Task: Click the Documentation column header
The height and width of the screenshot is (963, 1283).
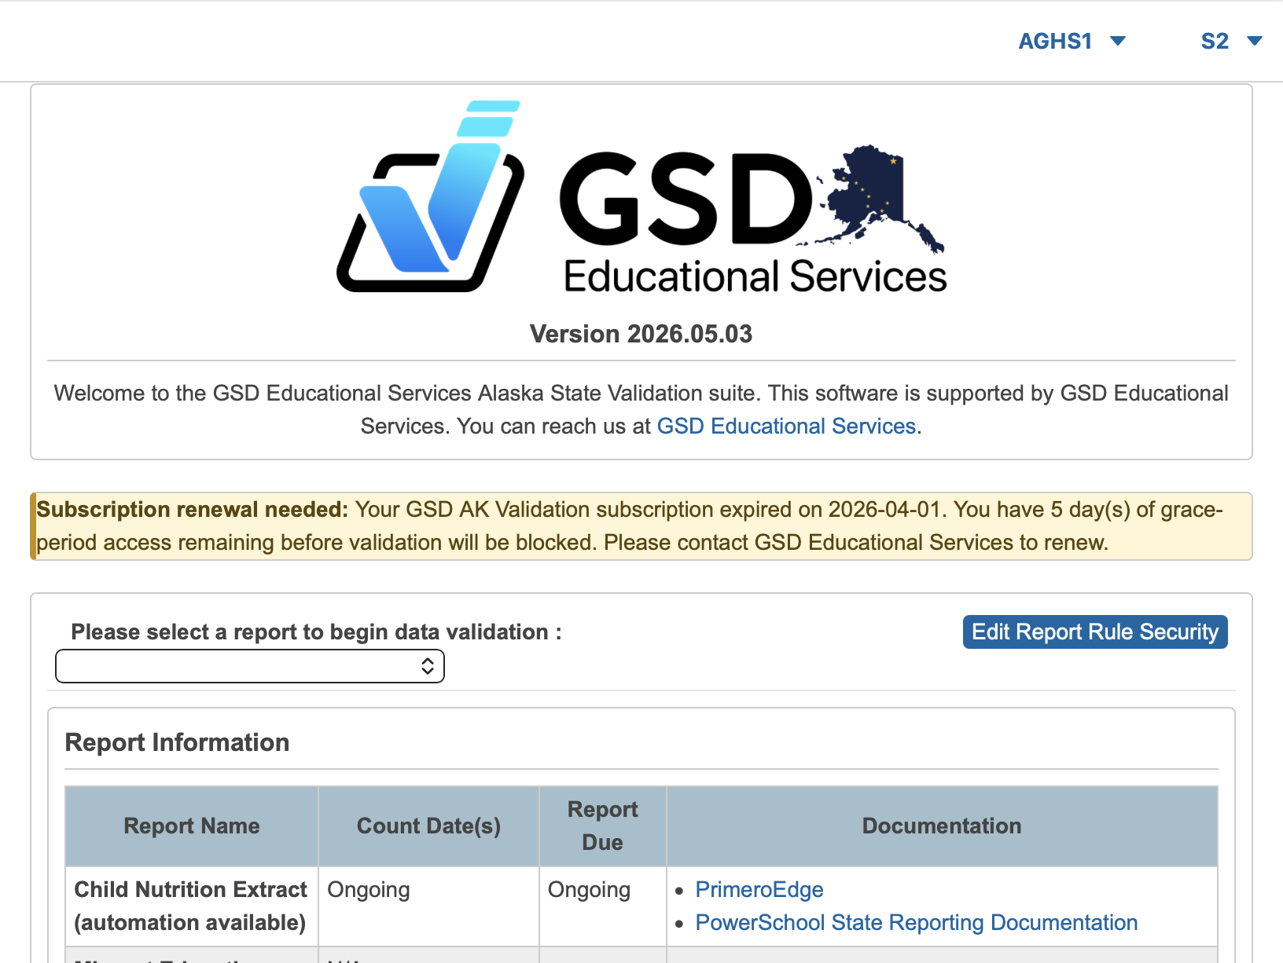Action: (x=942, y=826)
